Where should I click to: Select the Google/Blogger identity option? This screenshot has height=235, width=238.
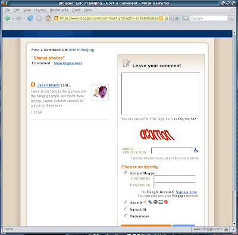pos(126,173)
